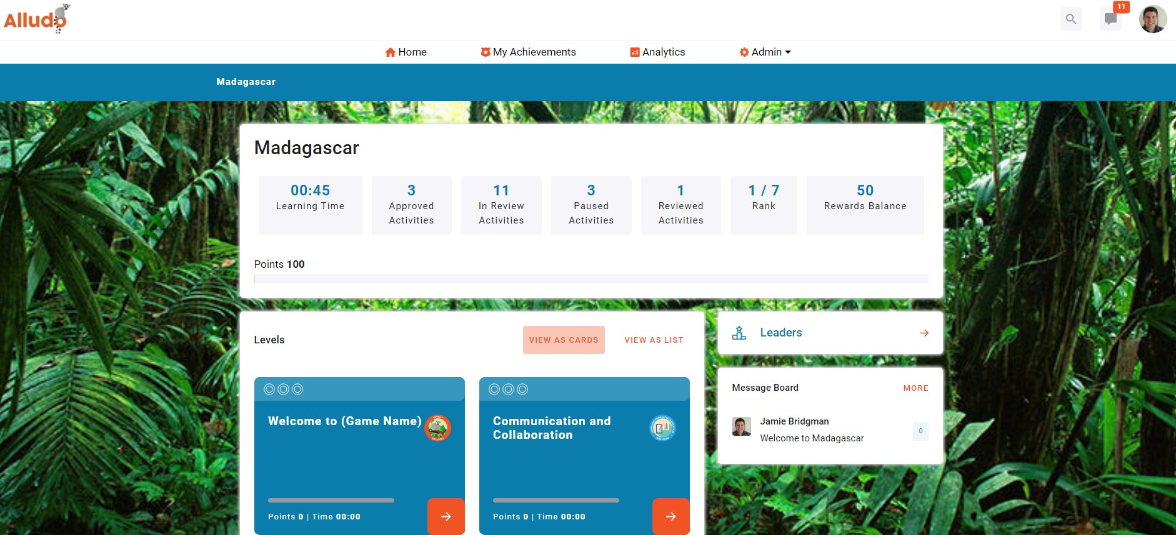The width and height of the screenshot is (1176, 535).
Task: Click MORE on the Message Board
Action: click(915, 388)
